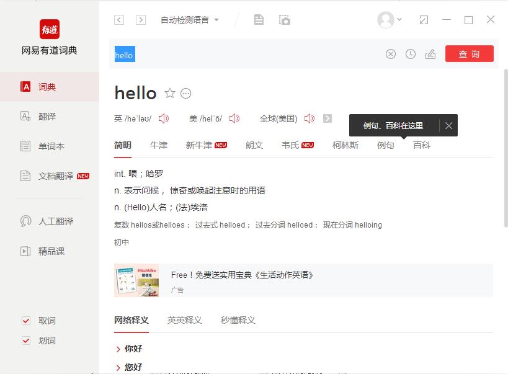Toggle the 取词 checkbox

point(26,321)
